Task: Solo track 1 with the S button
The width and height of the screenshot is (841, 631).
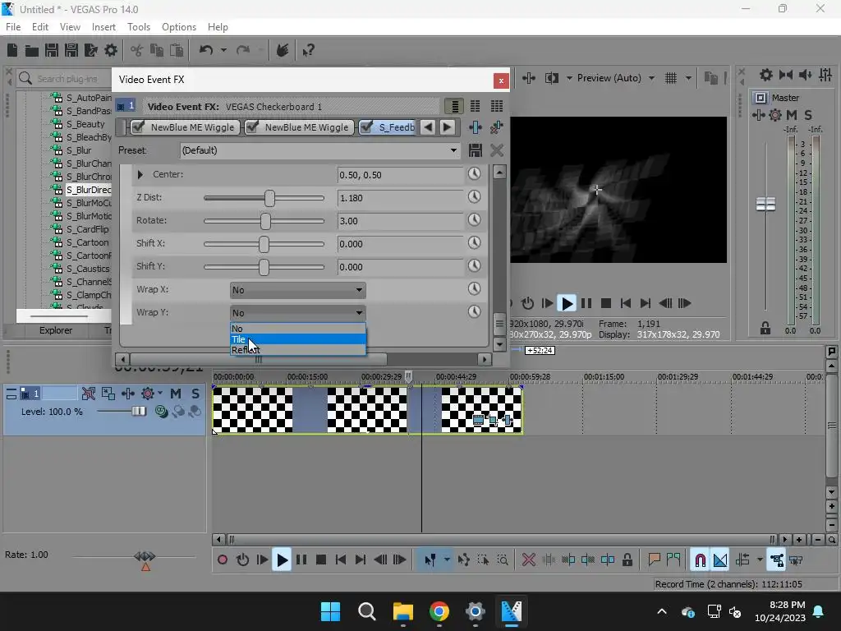Action: pos(195,394)
